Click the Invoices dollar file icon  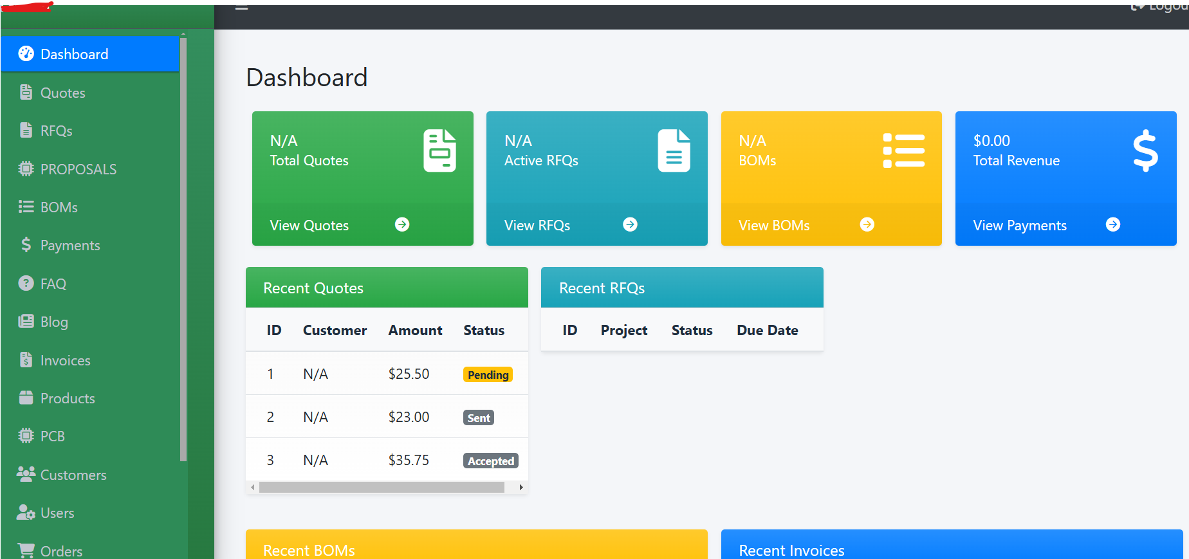tap(26, 360)
